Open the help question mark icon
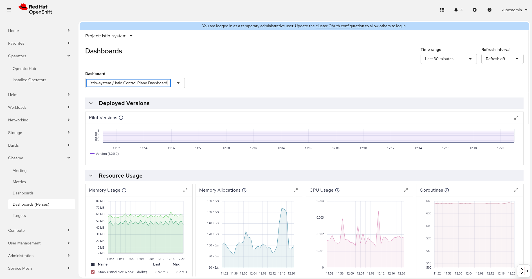Viewport: 532px width, 279px height. [490, 10]
